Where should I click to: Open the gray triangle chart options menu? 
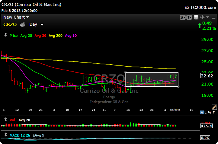click(x=208, y=17)
